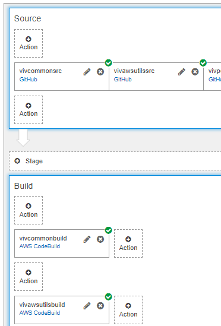This screenshot has width=221, height=326.
Task: Add parallel action right of vivcommonbuild
Action: click(128, 243)
